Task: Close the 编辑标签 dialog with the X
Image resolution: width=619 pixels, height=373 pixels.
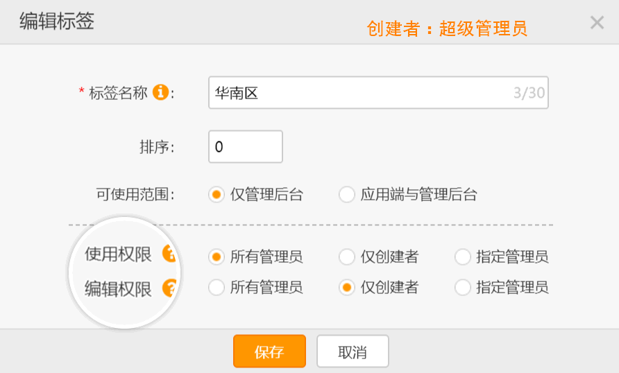Action: point(597,22)
